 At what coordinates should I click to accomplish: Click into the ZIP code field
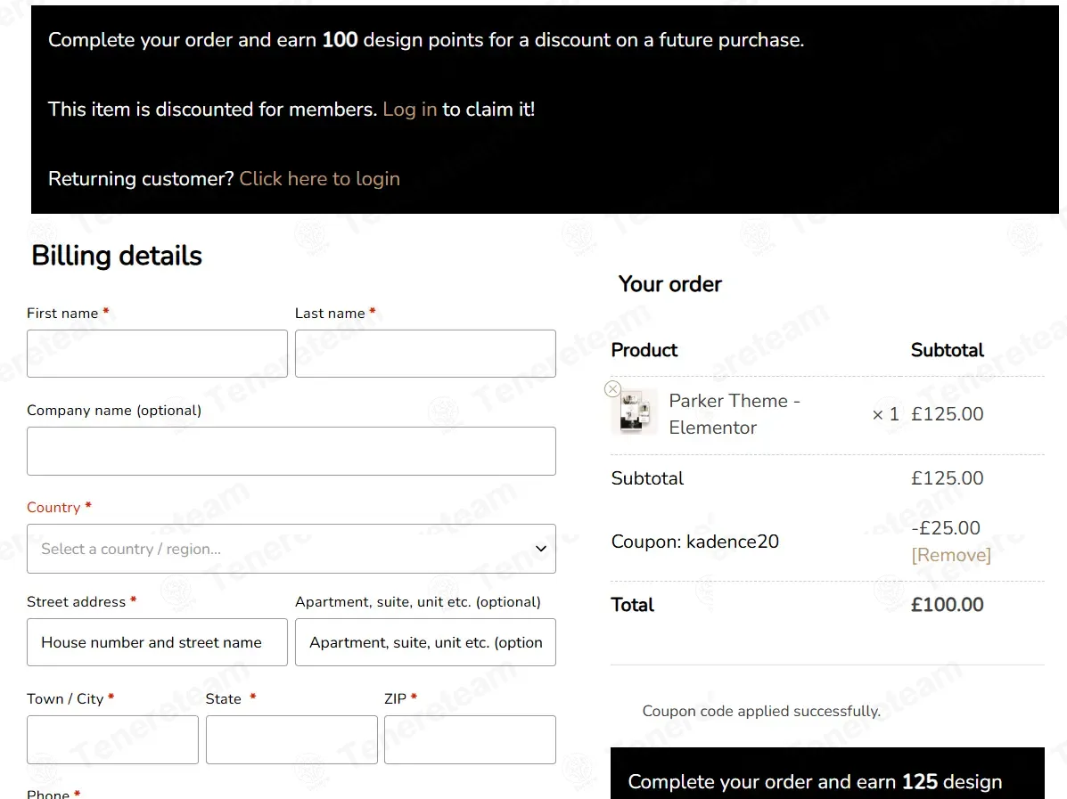(470, 739)
